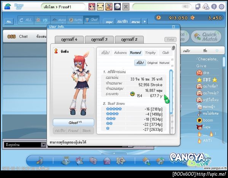
Task: Click the megaphone icon in green message bar
Action: [185, 6]
